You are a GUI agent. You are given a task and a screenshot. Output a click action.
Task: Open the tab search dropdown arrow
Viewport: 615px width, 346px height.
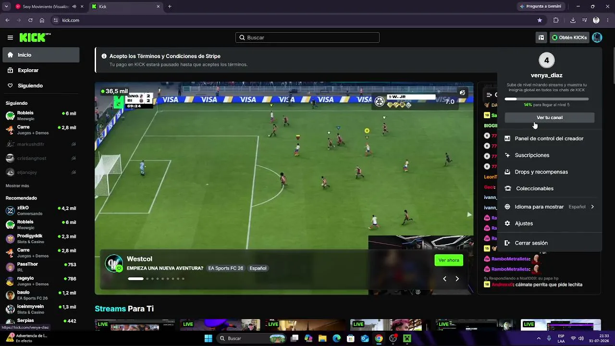point(6,7)
